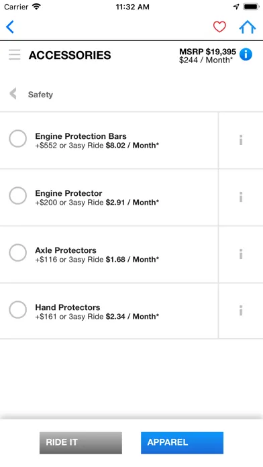Add to favorites with the heart icon
Screen dimensions: 263x467
coord(219,27)
